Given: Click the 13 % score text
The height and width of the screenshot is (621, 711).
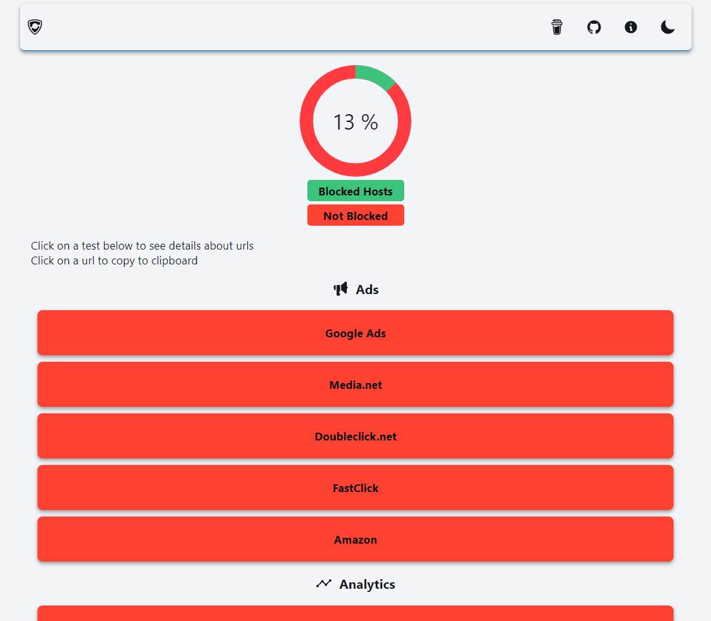Looking at the screenshot, I should click(x=355, y=122).
